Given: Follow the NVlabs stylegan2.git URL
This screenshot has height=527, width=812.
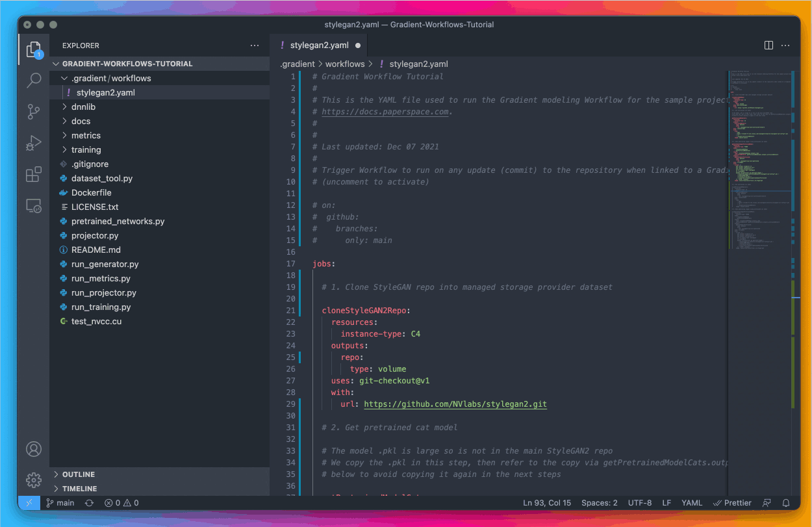Looking at the screenshot, I should tap(455, 404).
